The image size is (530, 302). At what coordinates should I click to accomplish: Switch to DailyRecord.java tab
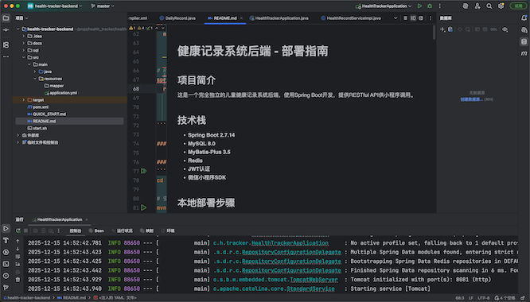177,18
